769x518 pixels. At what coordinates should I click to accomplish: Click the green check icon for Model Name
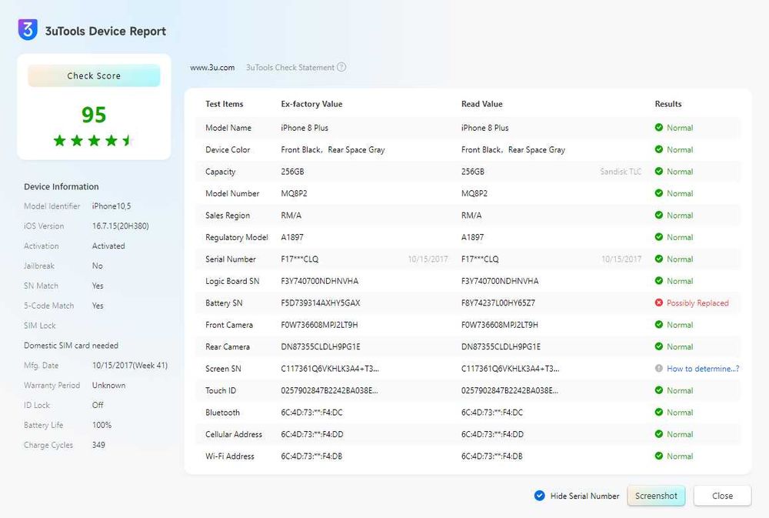click(659, 128)
